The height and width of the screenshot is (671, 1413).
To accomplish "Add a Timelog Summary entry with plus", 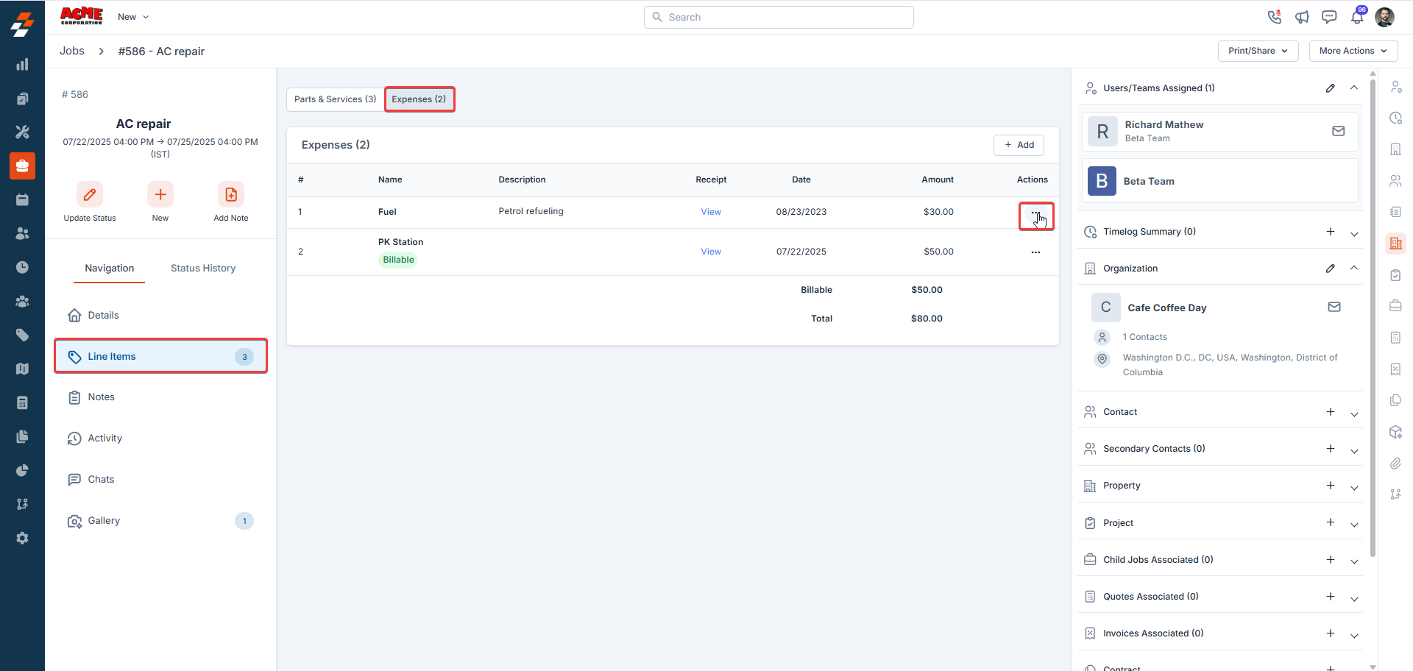I will click(1331, 232).
